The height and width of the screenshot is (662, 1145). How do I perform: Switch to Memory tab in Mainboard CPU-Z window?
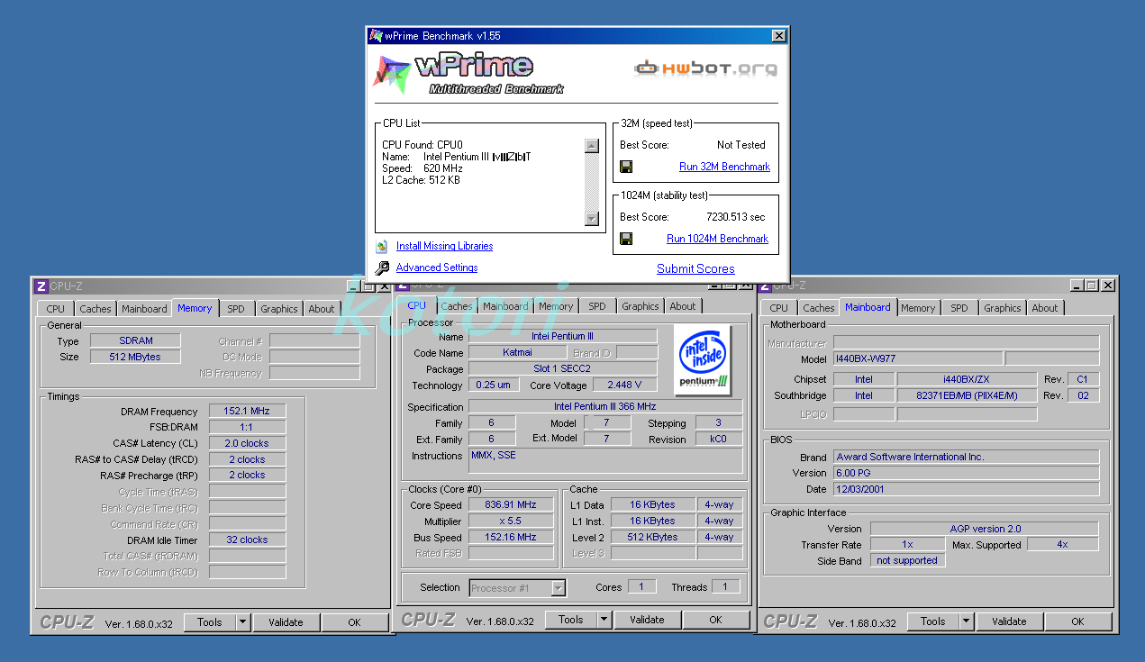tap(918, 308)
